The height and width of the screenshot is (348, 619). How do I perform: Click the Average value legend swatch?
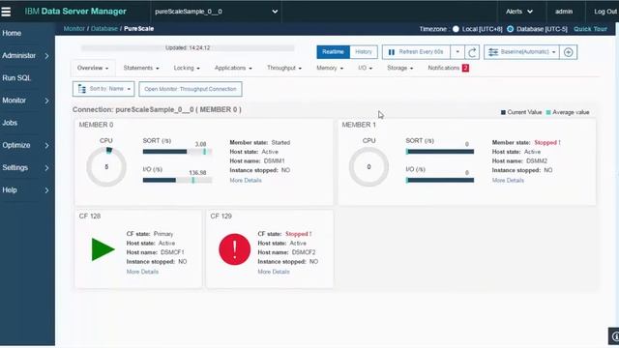(548, 112)
